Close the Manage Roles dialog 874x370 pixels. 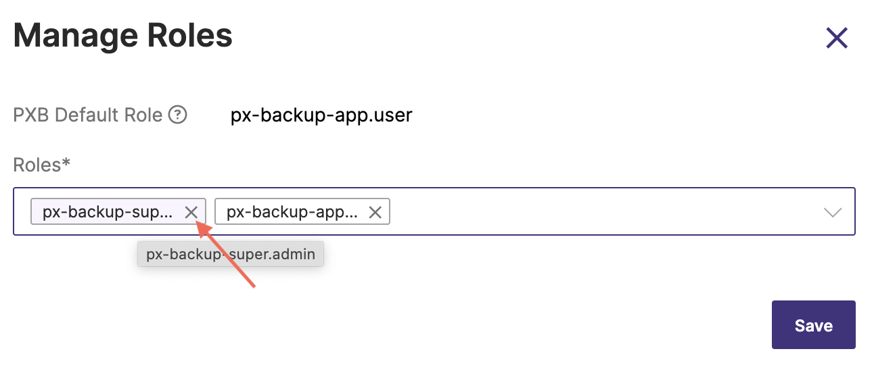point(837,38)
